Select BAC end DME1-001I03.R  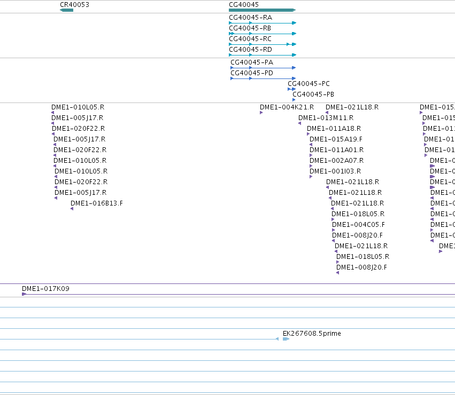pos(335,171)
